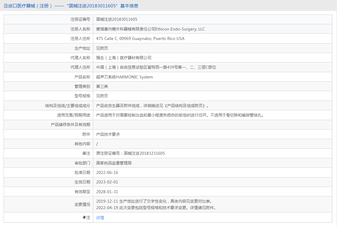Click the 注册人名称 label
Screen dimensions: 337x226
(x=80, y=29)
